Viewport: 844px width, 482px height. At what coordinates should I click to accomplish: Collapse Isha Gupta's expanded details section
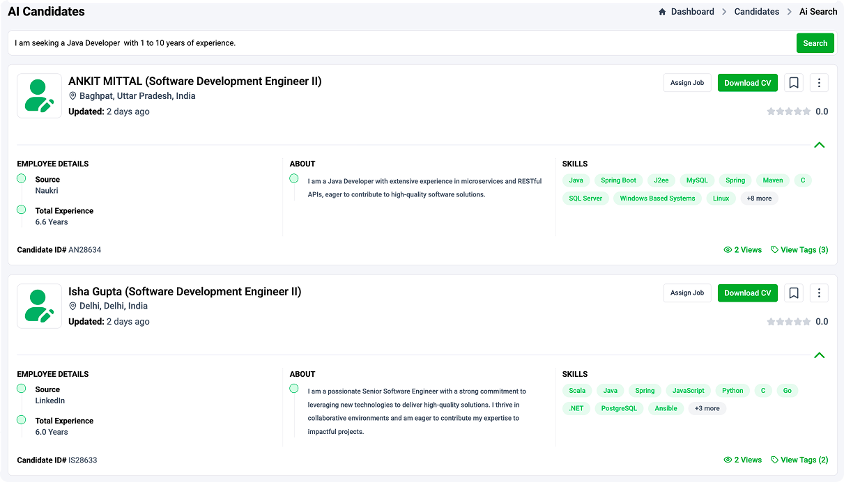(820, 355)
